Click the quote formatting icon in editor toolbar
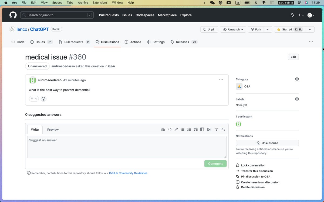Screen dimensions: 324x202 [x=163, y=130]
